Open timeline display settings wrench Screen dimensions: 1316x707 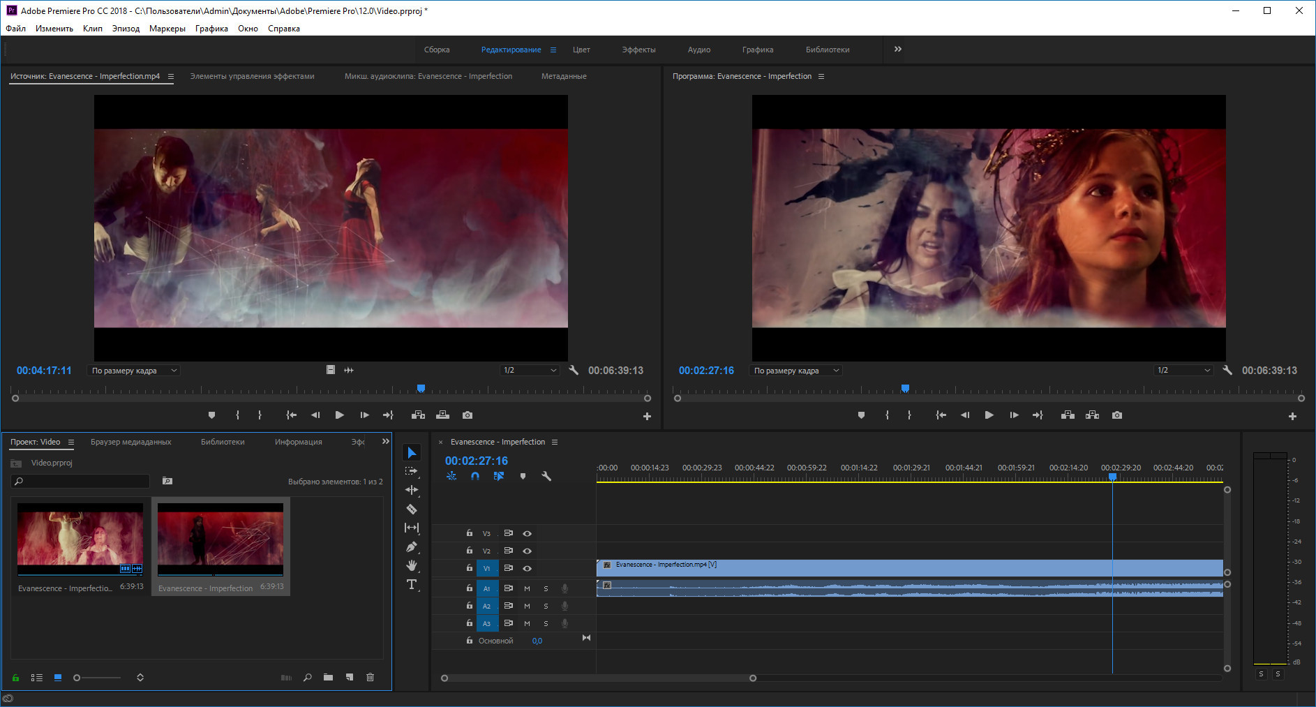pyautogui.click(x=546, y=476)
